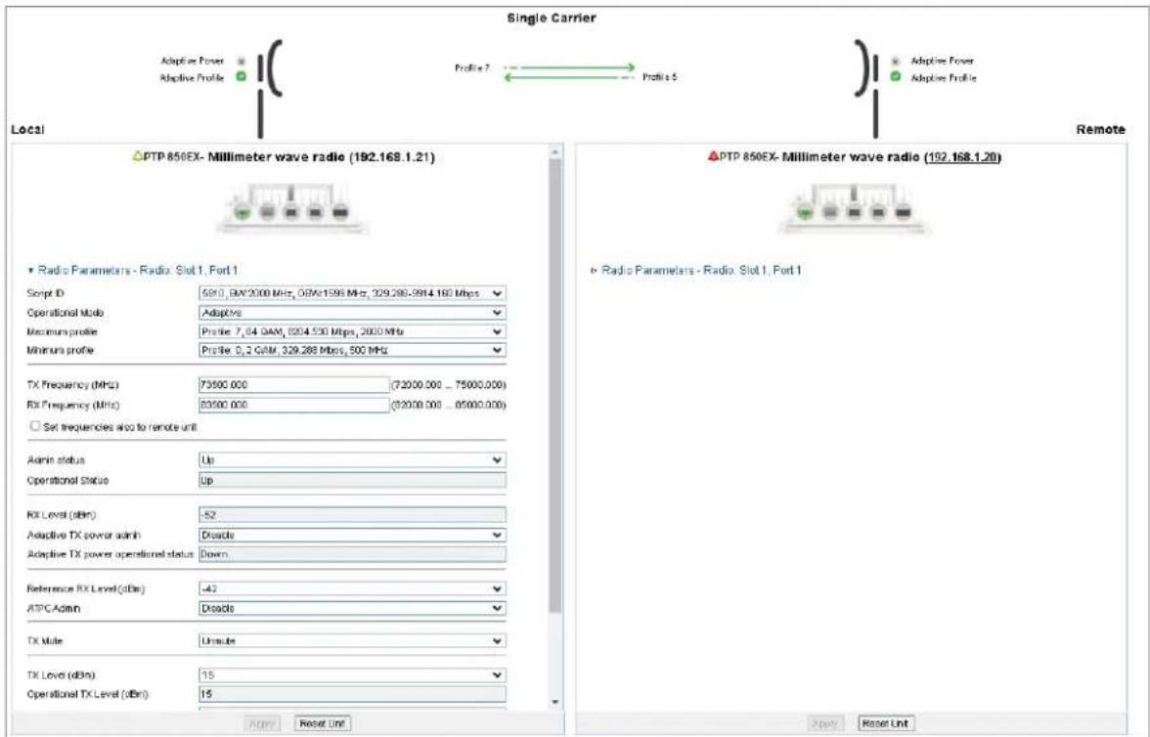Click the scrollbar up arrow in local panel
The width and height of the screenshot is (1150, 737).
click(555, 152)
